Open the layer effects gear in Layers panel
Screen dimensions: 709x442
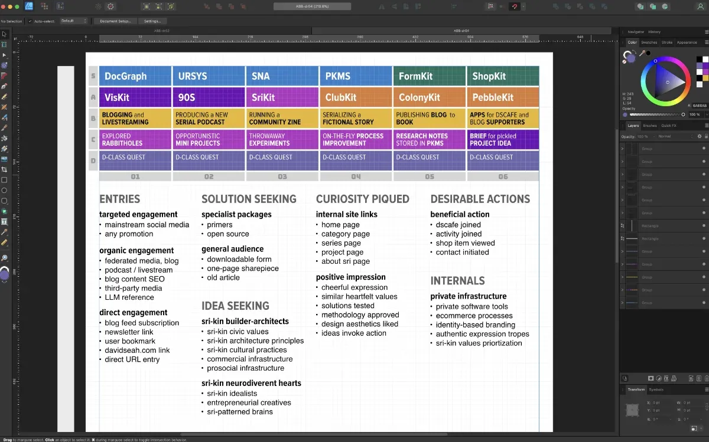click(x=700, y=136)
